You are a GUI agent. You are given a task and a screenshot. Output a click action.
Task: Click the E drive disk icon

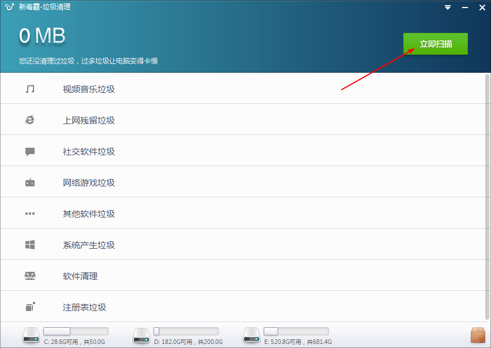pos(252,335)
